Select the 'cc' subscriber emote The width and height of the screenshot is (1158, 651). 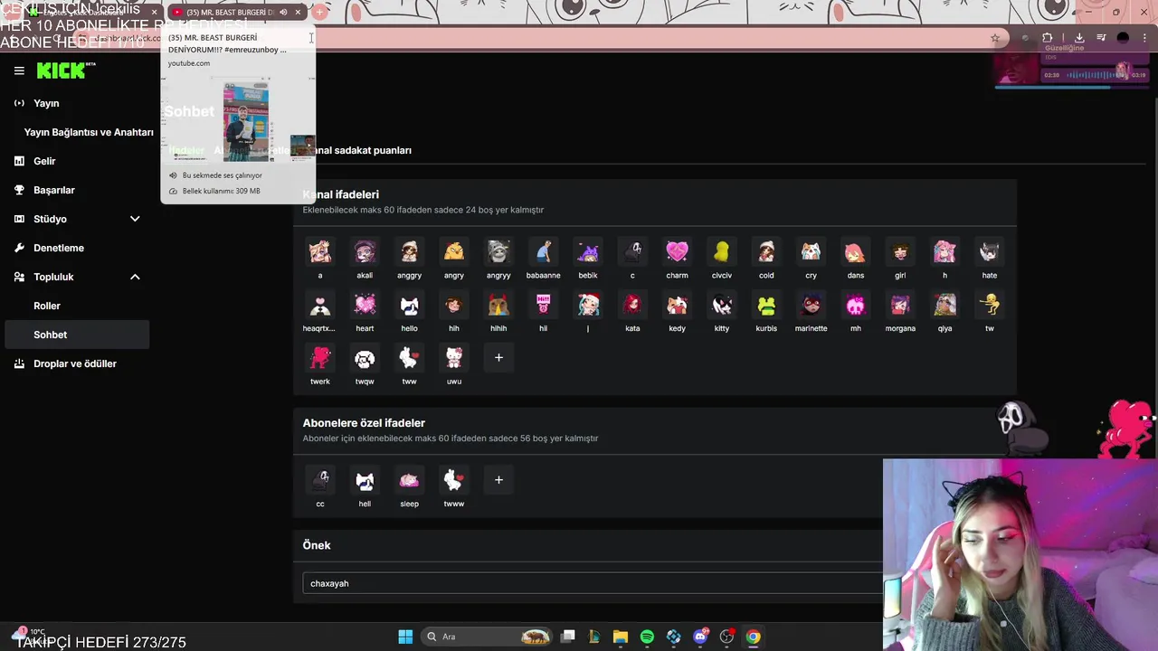click(320, 480)
